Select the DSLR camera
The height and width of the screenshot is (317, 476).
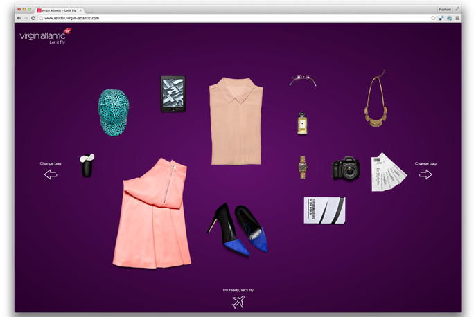346,167
